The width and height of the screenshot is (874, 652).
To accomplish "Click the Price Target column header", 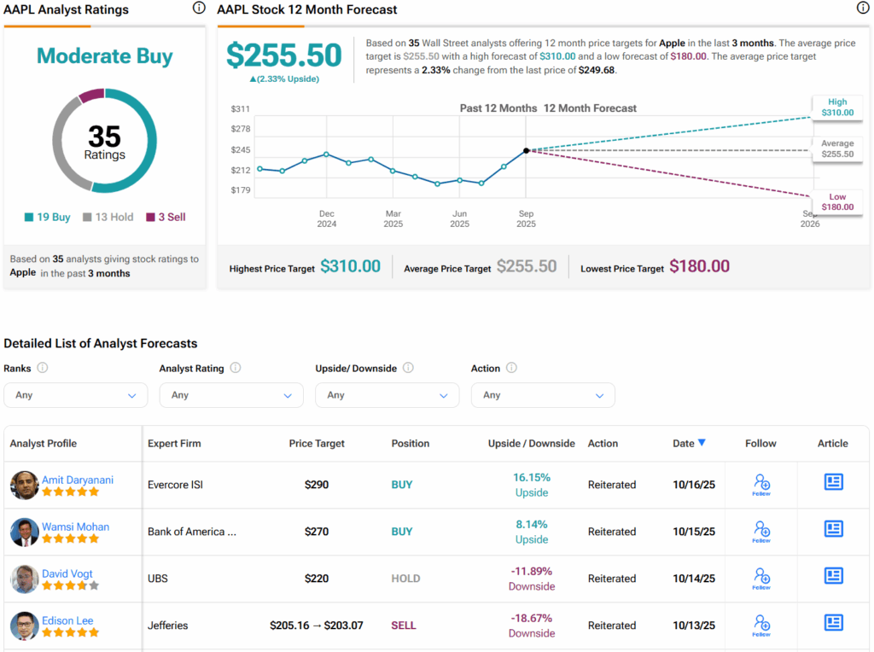I will click(317, 444).
